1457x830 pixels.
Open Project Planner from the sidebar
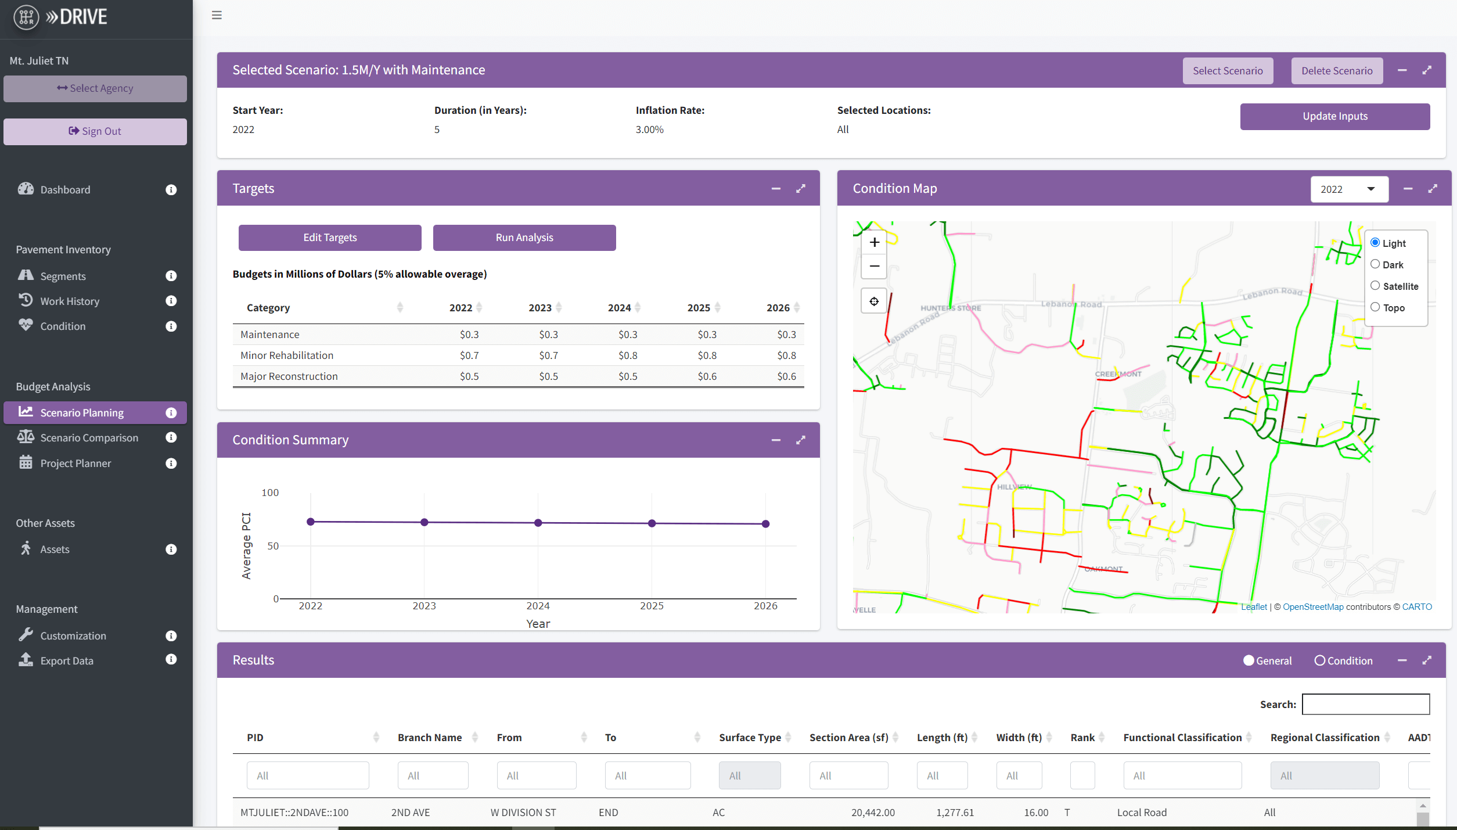(75, 463)
